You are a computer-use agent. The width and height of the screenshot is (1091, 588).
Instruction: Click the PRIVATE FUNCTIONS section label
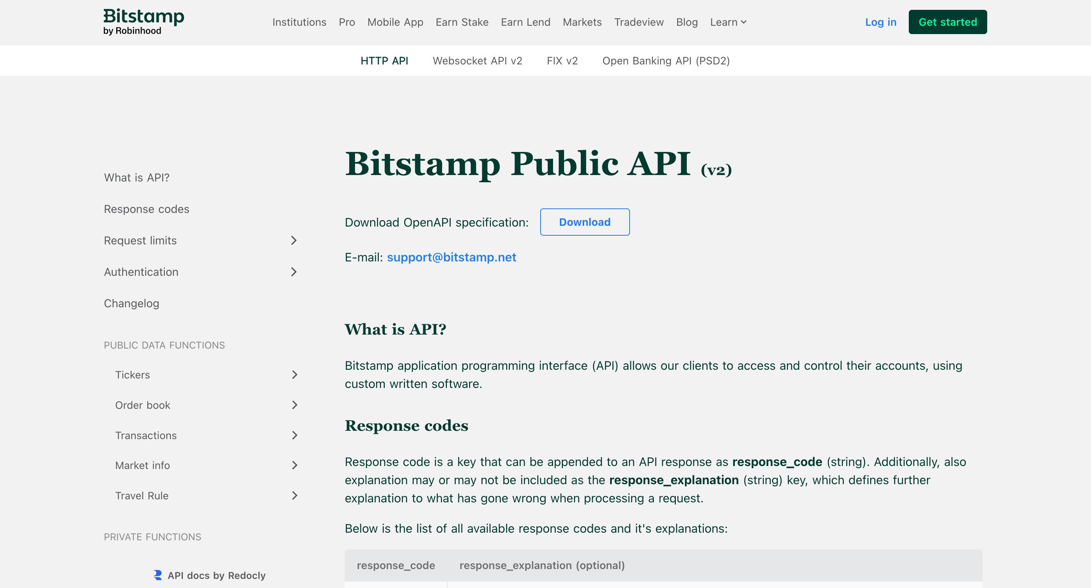[x=152, y=537]
